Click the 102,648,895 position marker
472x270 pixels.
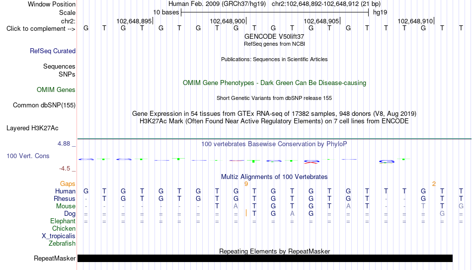pyautogui.click(x=134, y=21)
